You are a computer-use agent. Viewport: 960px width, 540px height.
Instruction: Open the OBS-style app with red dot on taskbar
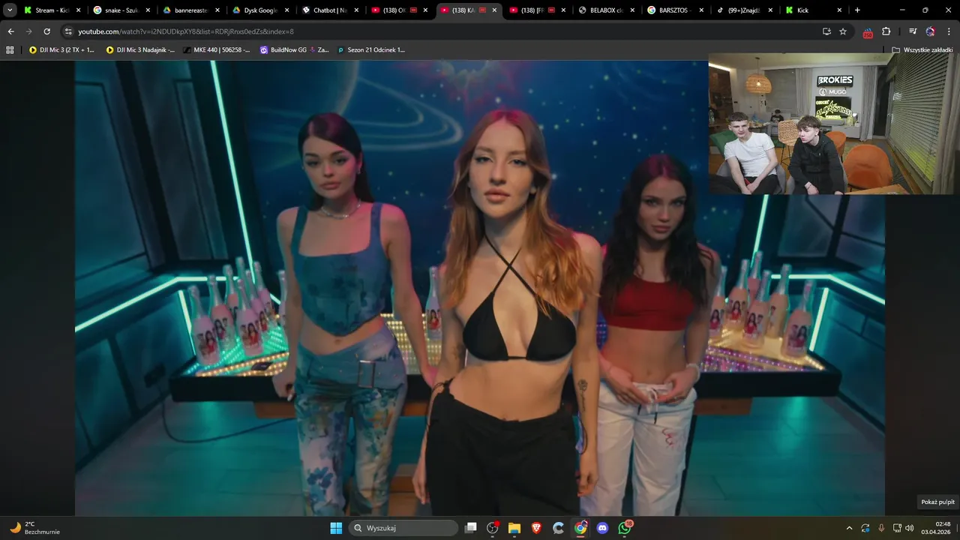(493, 528)
